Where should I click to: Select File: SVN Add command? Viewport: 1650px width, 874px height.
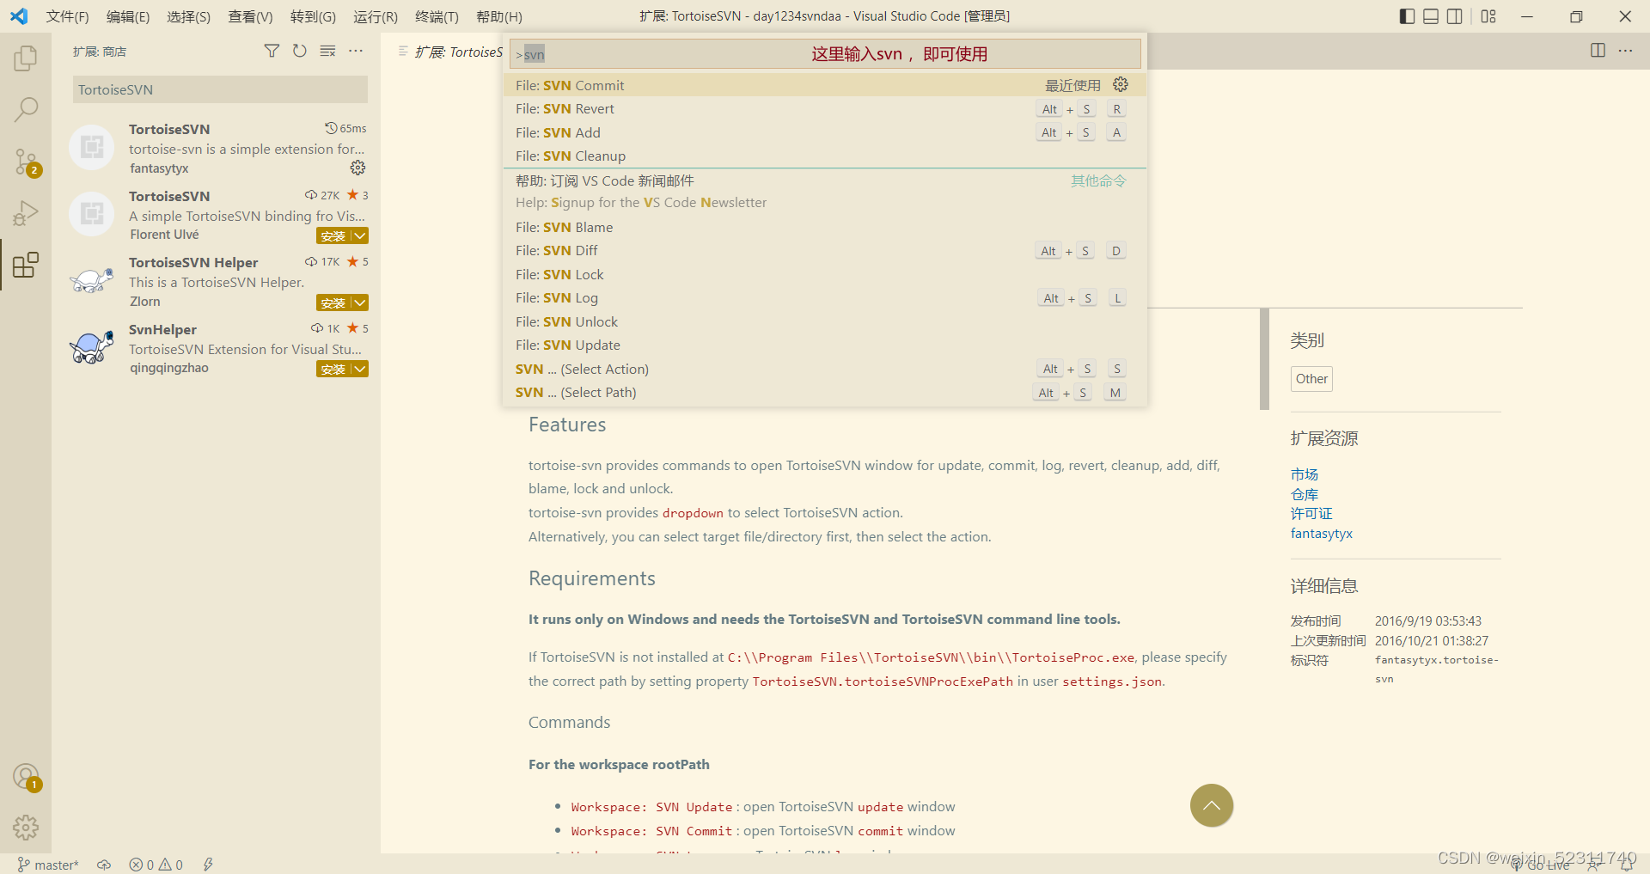point(825,132)
